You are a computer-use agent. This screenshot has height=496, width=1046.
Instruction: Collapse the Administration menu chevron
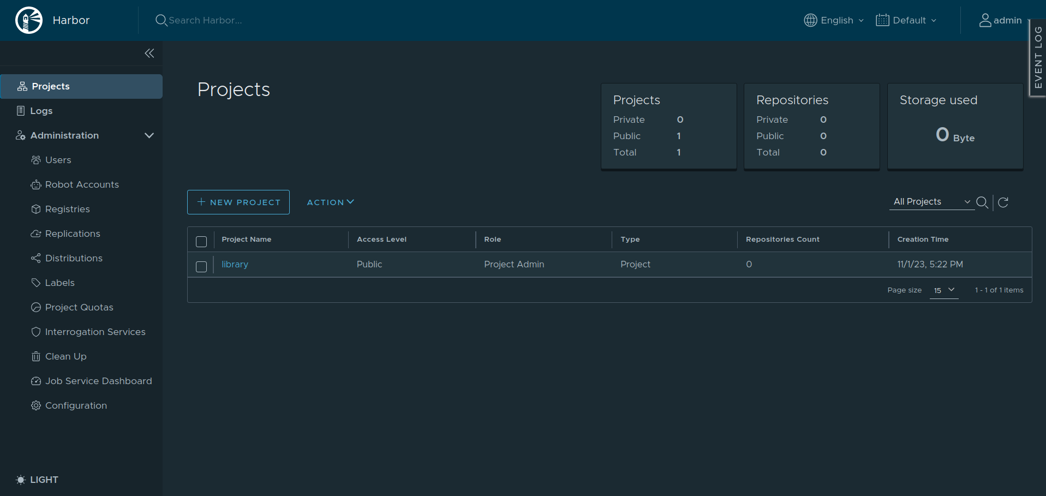[149, 135]
